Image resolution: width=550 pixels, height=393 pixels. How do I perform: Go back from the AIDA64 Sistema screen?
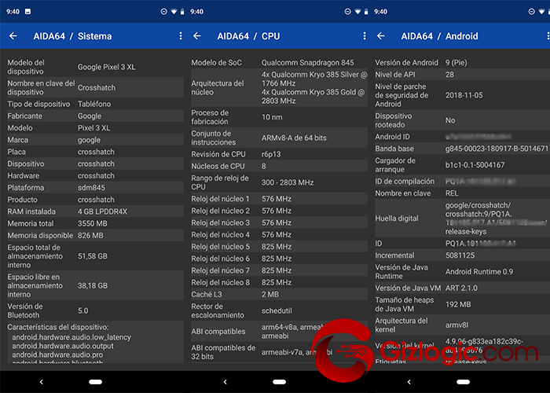click(13, 36)
